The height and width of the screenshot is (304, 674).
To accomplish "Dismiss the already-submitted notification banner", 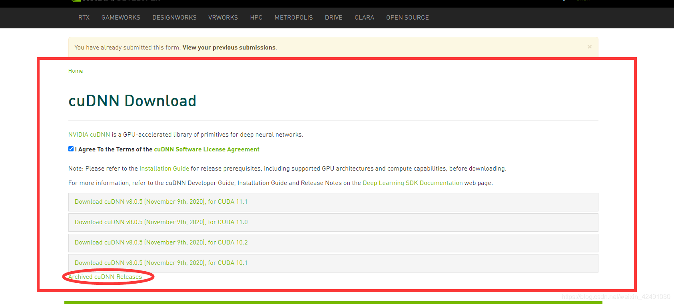I will (x=590, y=47).
